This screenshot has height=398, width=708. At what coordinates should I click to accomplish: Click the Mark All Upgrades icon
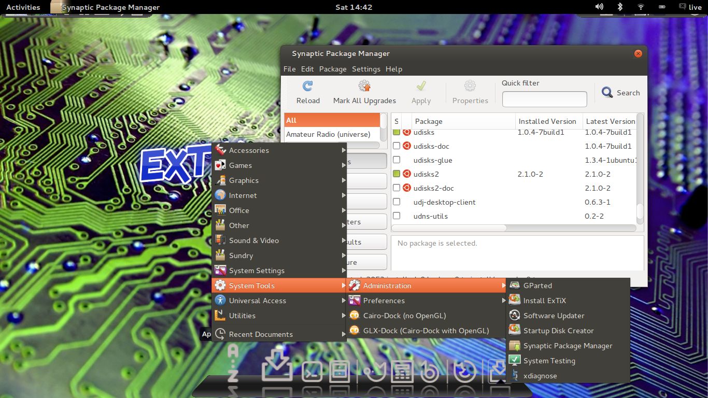[x=364, y=86]
